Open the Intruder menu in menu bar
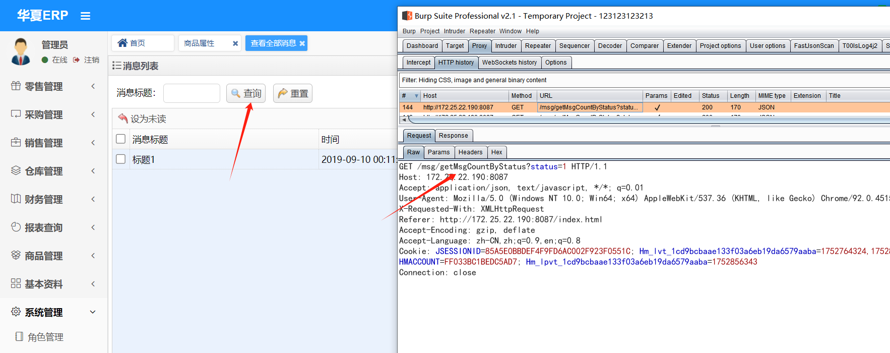This screenshot has width=890, height=353. [455, 31]
